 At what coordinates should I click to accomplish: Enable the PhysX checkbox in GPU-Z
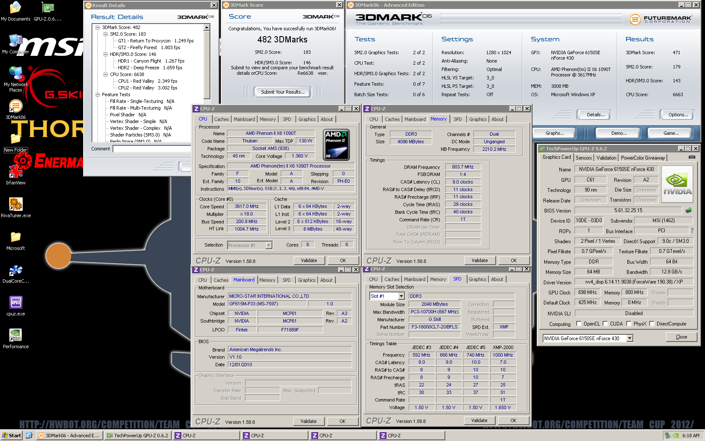629,324
